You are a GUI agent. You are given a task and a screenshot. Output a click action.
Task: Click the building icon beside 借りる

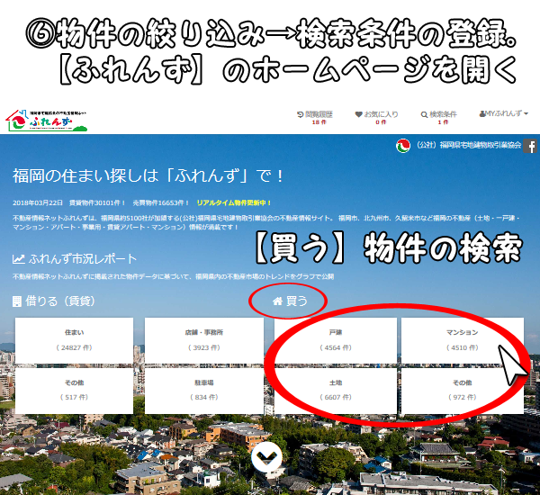point(17,301)
